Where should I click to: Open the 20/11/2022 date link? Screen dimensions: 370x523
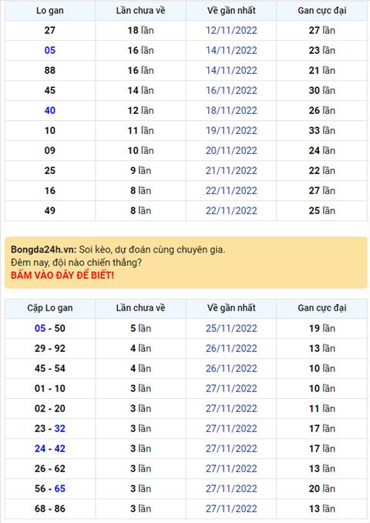click(x=231, y=150)
